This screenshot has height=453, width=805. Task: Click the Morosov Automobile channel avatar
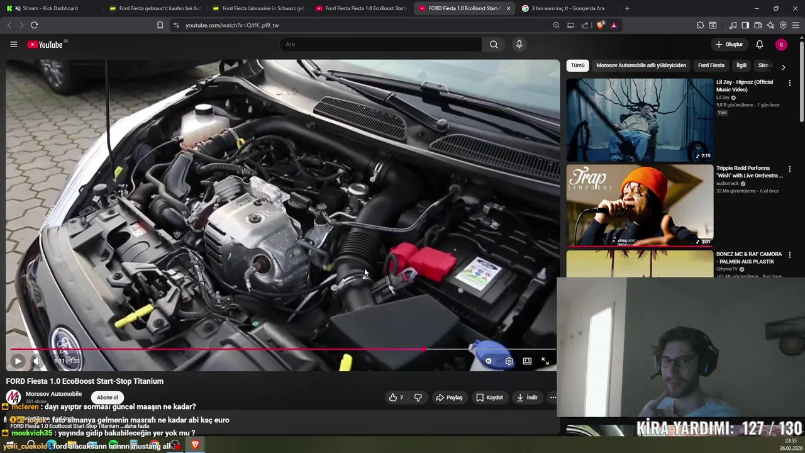(x=13, y=398)
